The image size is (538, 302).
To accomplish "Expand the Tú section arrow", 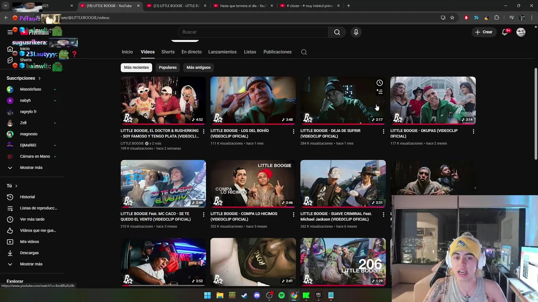I will pyautogui.click(x=16, y=186).
